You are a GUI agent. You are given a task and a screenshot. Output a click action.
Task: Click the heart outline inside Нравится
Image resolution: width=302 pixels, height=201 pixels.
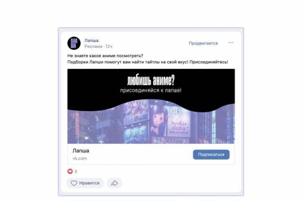pyautogui.click(x=74, y=183)
